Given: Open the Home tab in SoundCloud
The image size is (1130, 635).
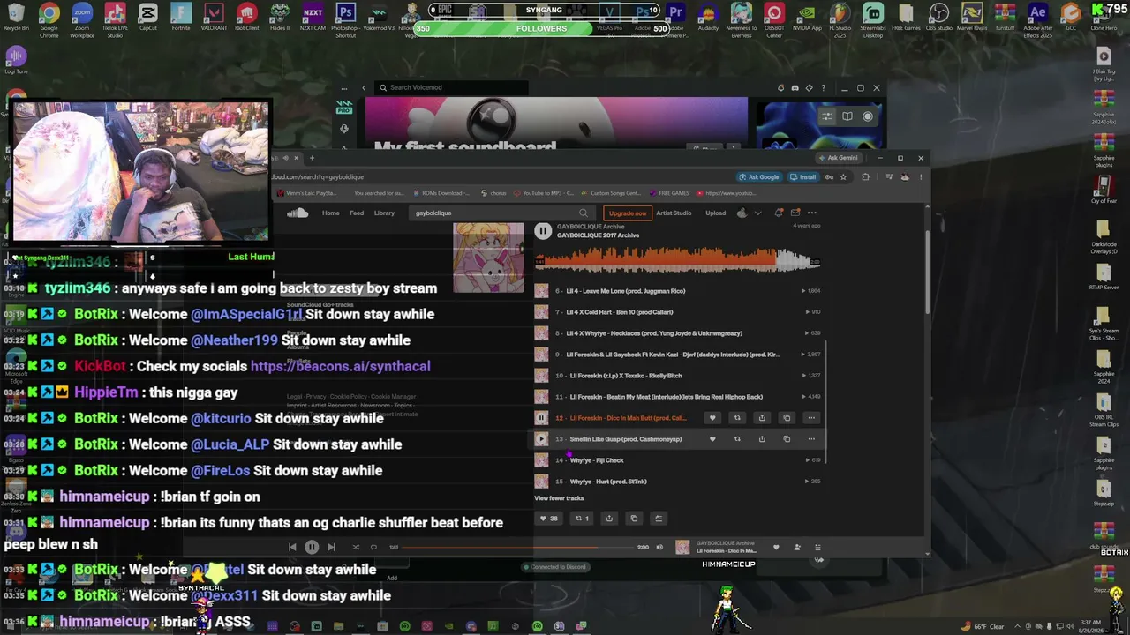Looking at the screenshot, I should pyautogui.click(x=331, y=213).
